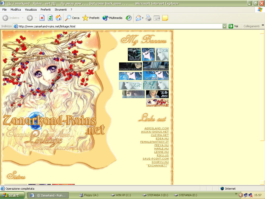265x199 pixels.
Task: Open the History clock icon
Action: click(129, 18)
